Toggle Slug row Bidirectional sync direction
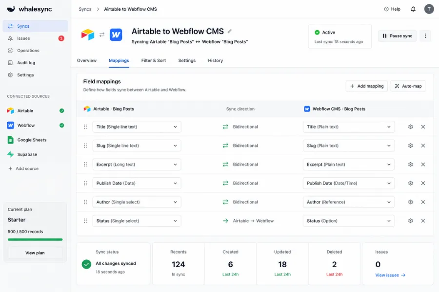 click(240, 146)
